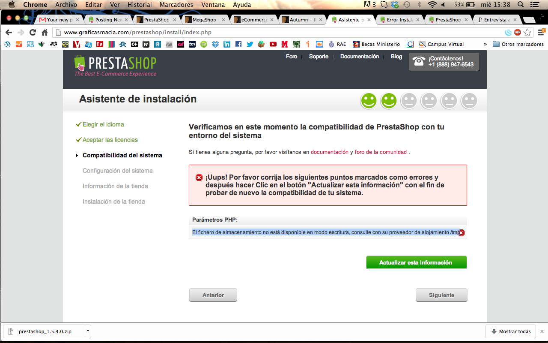Open the Ventana menu
This screenshot has height=343, width=548.
point(213,5)
